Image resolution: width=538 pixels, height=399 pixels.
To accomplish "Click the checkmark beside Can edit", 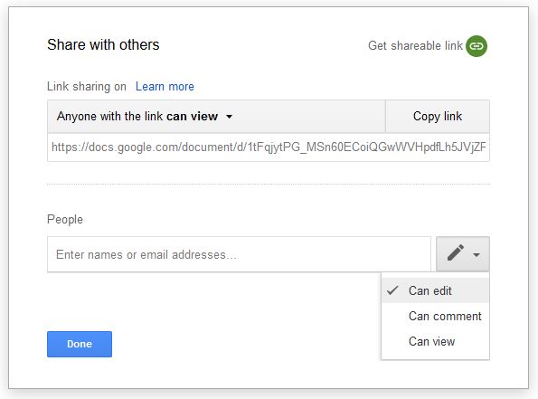I will [x=392, y=290].
